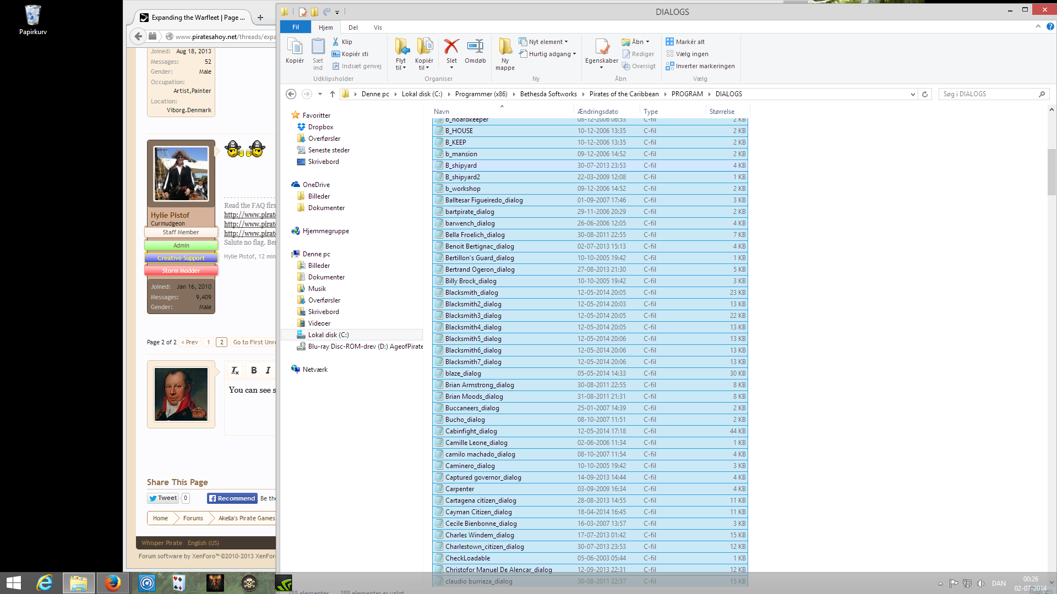
Task: Click the Windows Start button
Action: point(13,583)
